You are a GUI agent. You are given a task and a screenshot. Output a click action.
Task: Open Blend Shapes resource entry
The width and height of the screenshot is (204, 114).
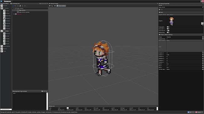7,16
